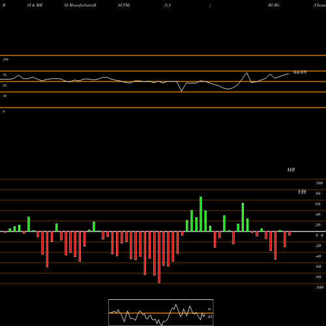326x326 pixels.
Task: Click the MR axis label 40
Action: pyautogui.click(x=318, y=215)
